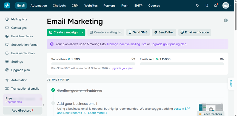Open the Websites tab
This screenshot has height=116, width=237.
pyautogui.click(x=91, y=5)
